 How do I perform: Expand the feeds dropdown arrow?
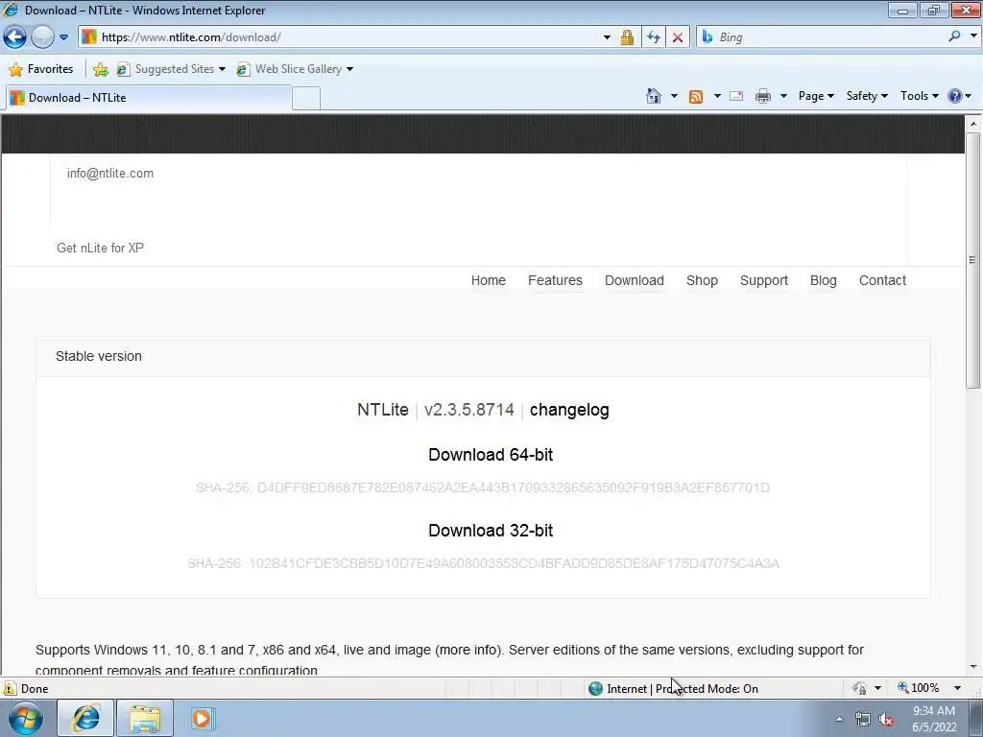coord(717,96)
